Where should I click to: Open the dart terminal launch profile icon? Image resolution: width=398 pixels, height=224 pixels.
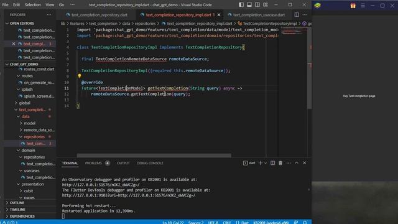(x=245, y=163)
